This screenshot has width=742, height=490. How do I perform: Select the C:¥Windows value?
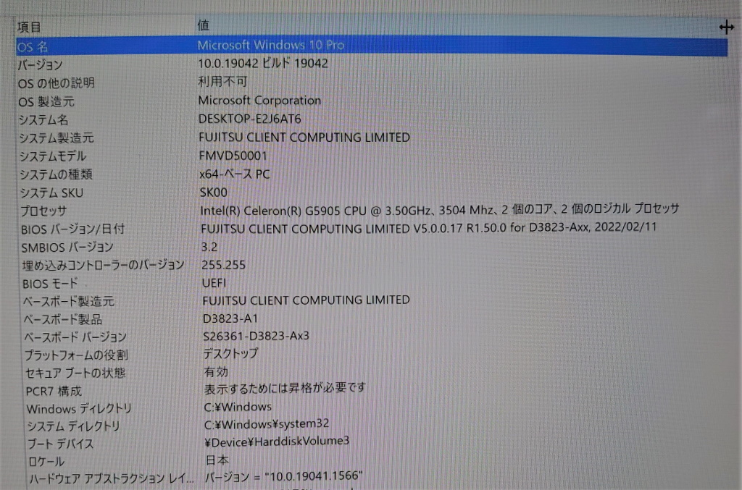[x=238, y=407]
